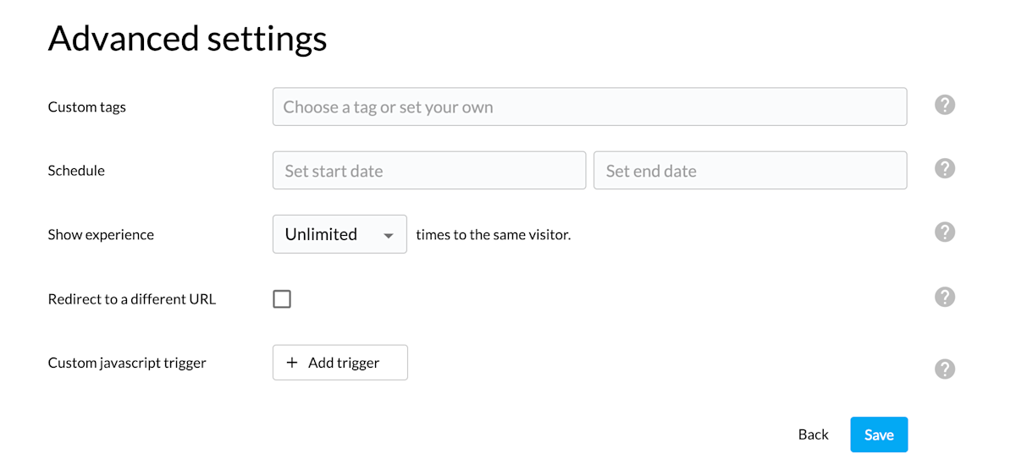Focus the Custom tags input field
Image resolution: width=1016 pixels, height=470 pixels.
589,107
